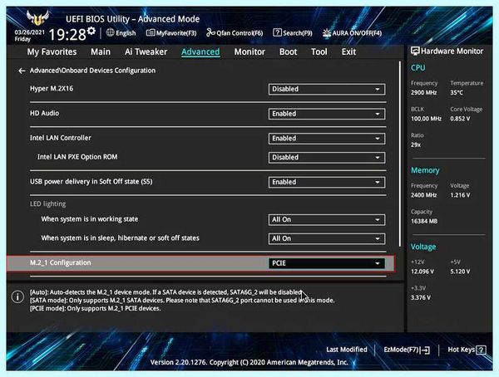Click the Hardware Monitor screen icon
499x377 pixels.
click(415, 51)
